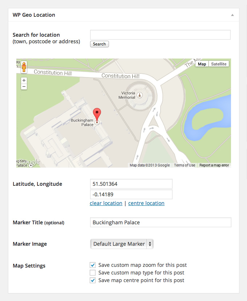Switch map to Map view

pos(202,64)
